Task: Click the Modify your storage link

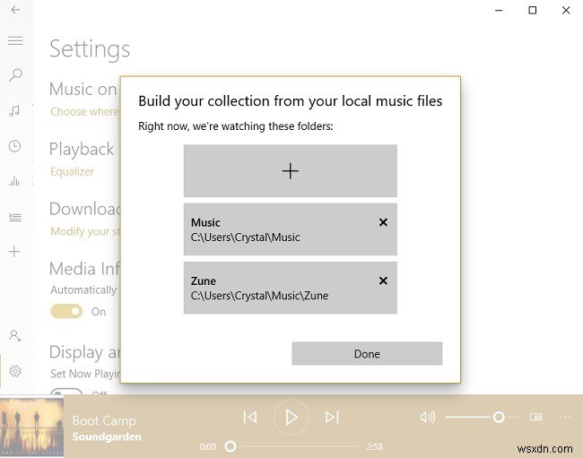Action: 85,231
